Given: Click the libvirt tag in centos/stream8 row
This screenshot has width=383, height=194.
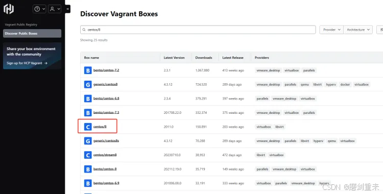Looking at the screenshot, I should pyautogui.click(x=261, y=155).
